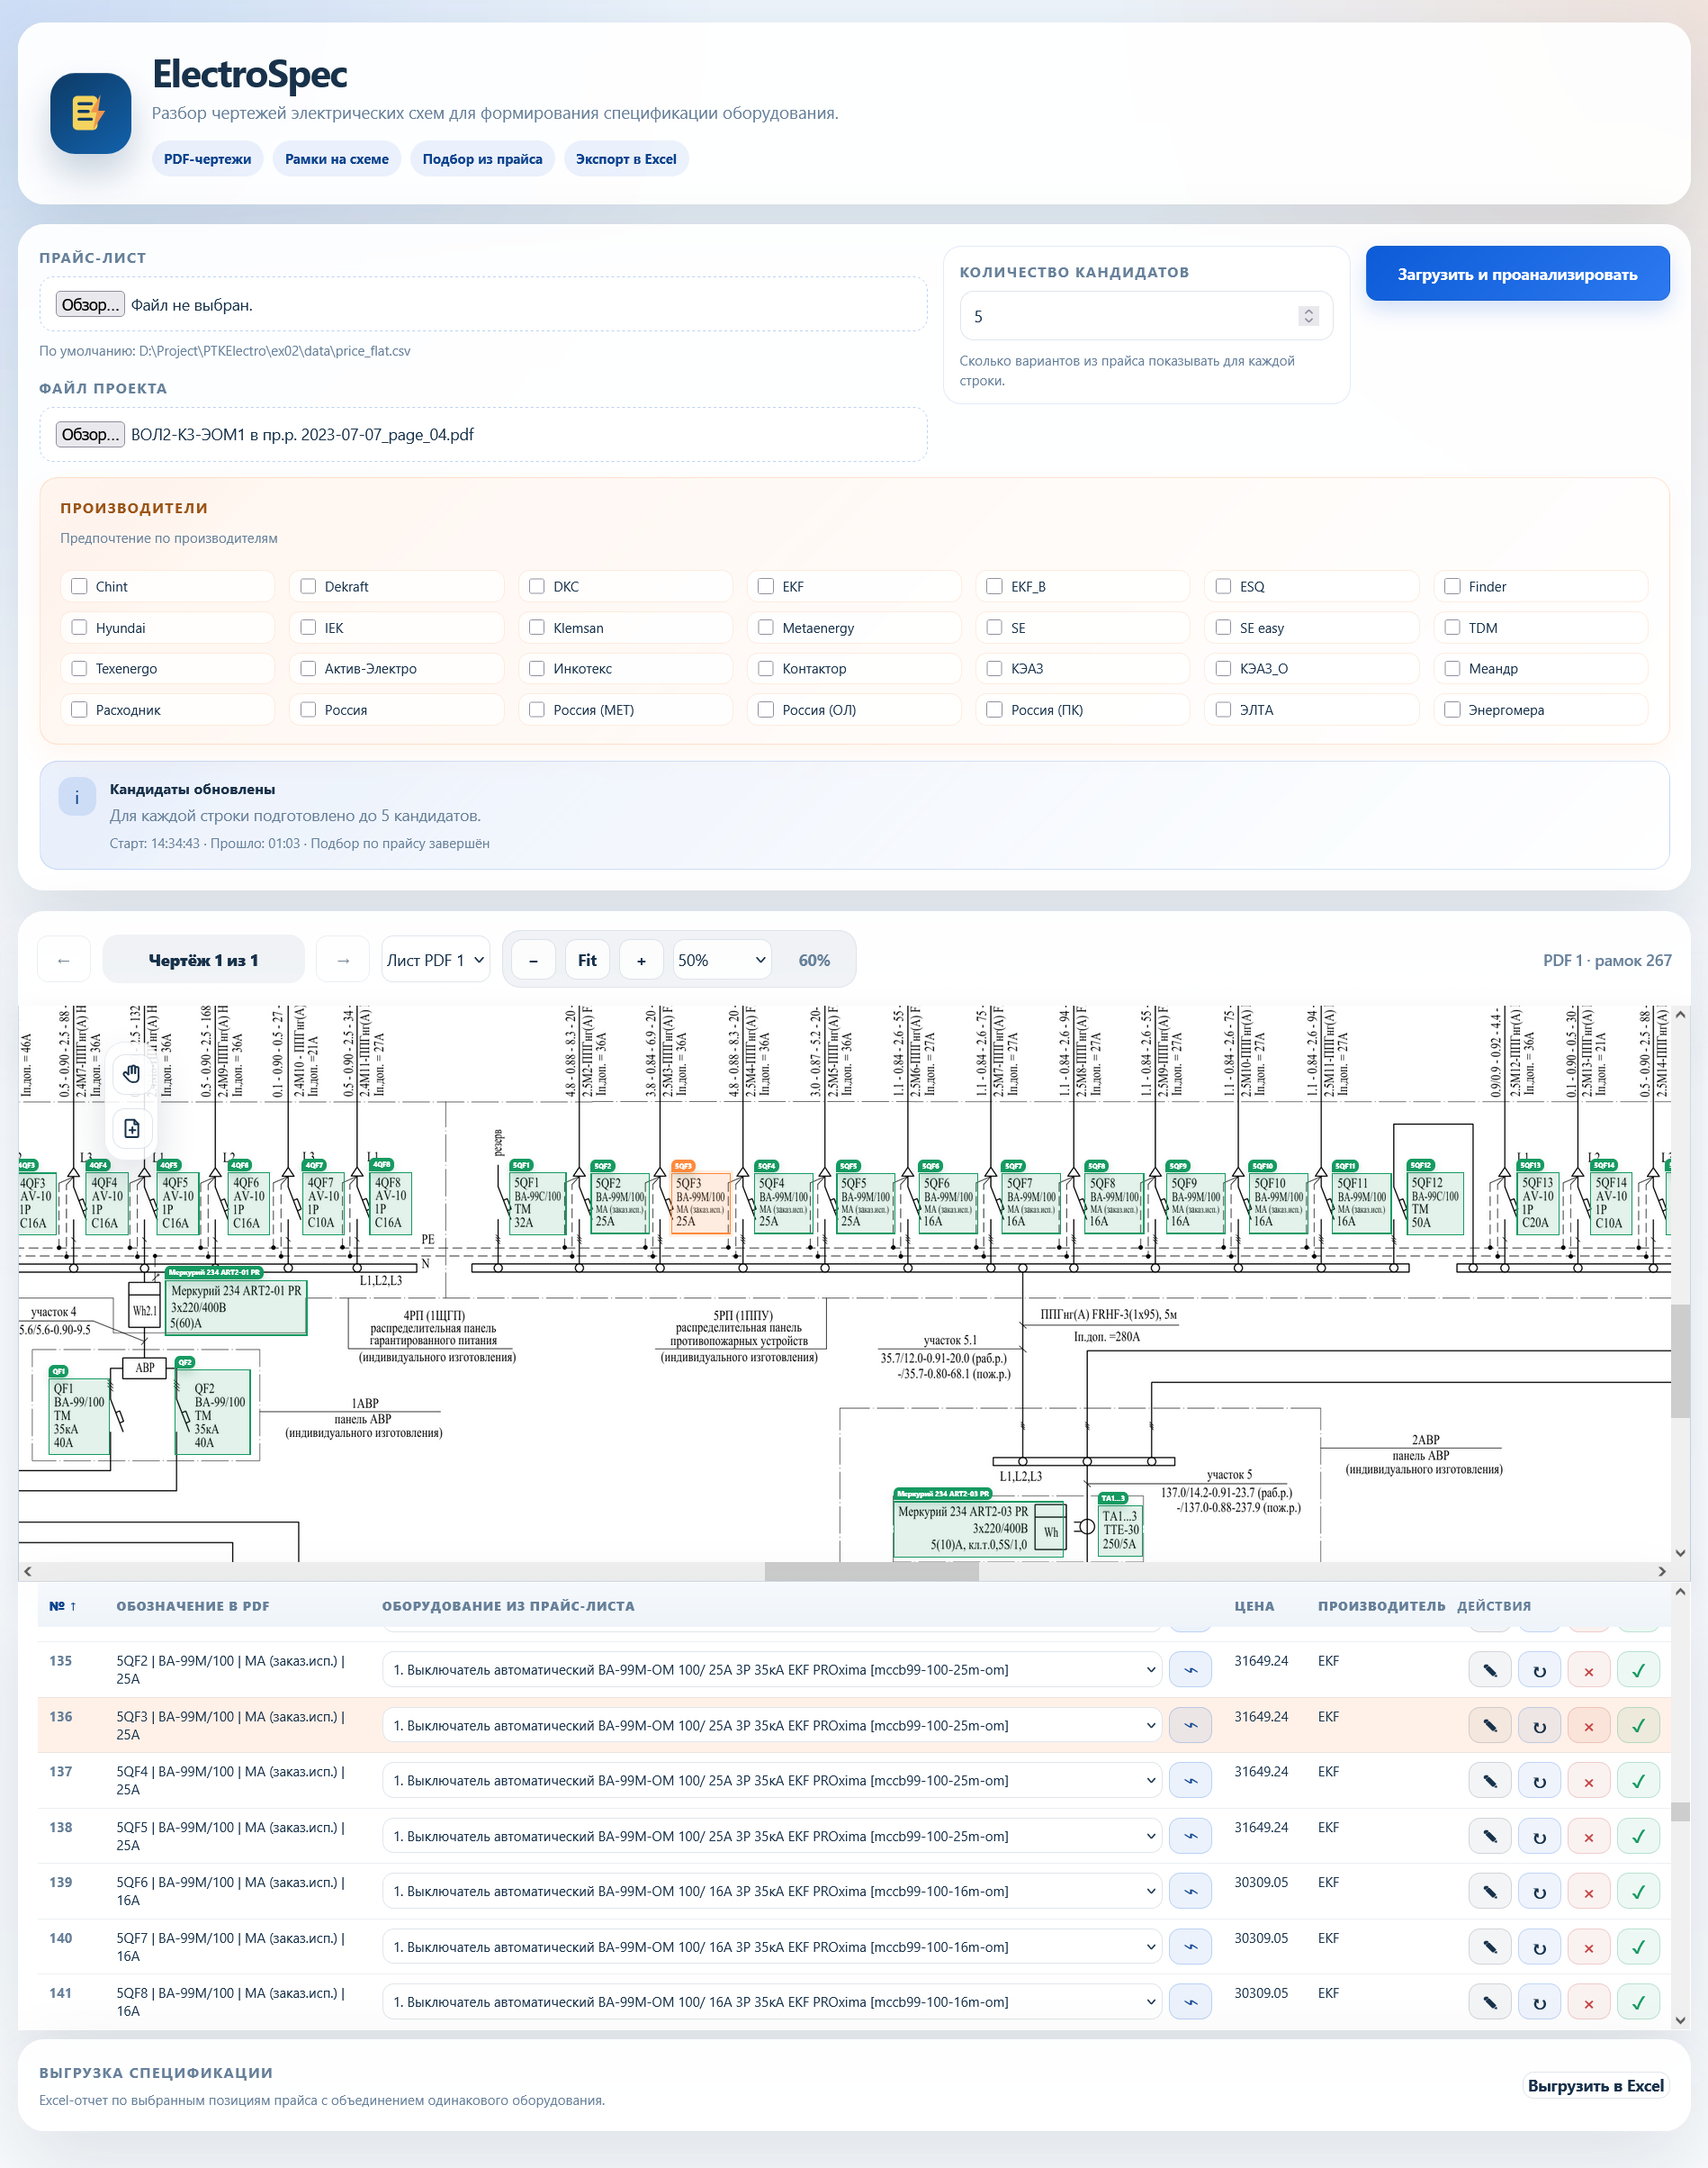Image resolution: width=1708 pixels, height=2168 pixels.
Task: Select the Экспорт в Excel tab pill
Action: point(626,159)
